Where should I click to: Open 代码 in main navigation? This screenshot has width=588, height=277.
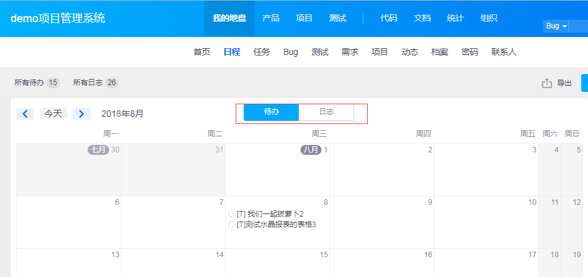click(x=389, y=19)
